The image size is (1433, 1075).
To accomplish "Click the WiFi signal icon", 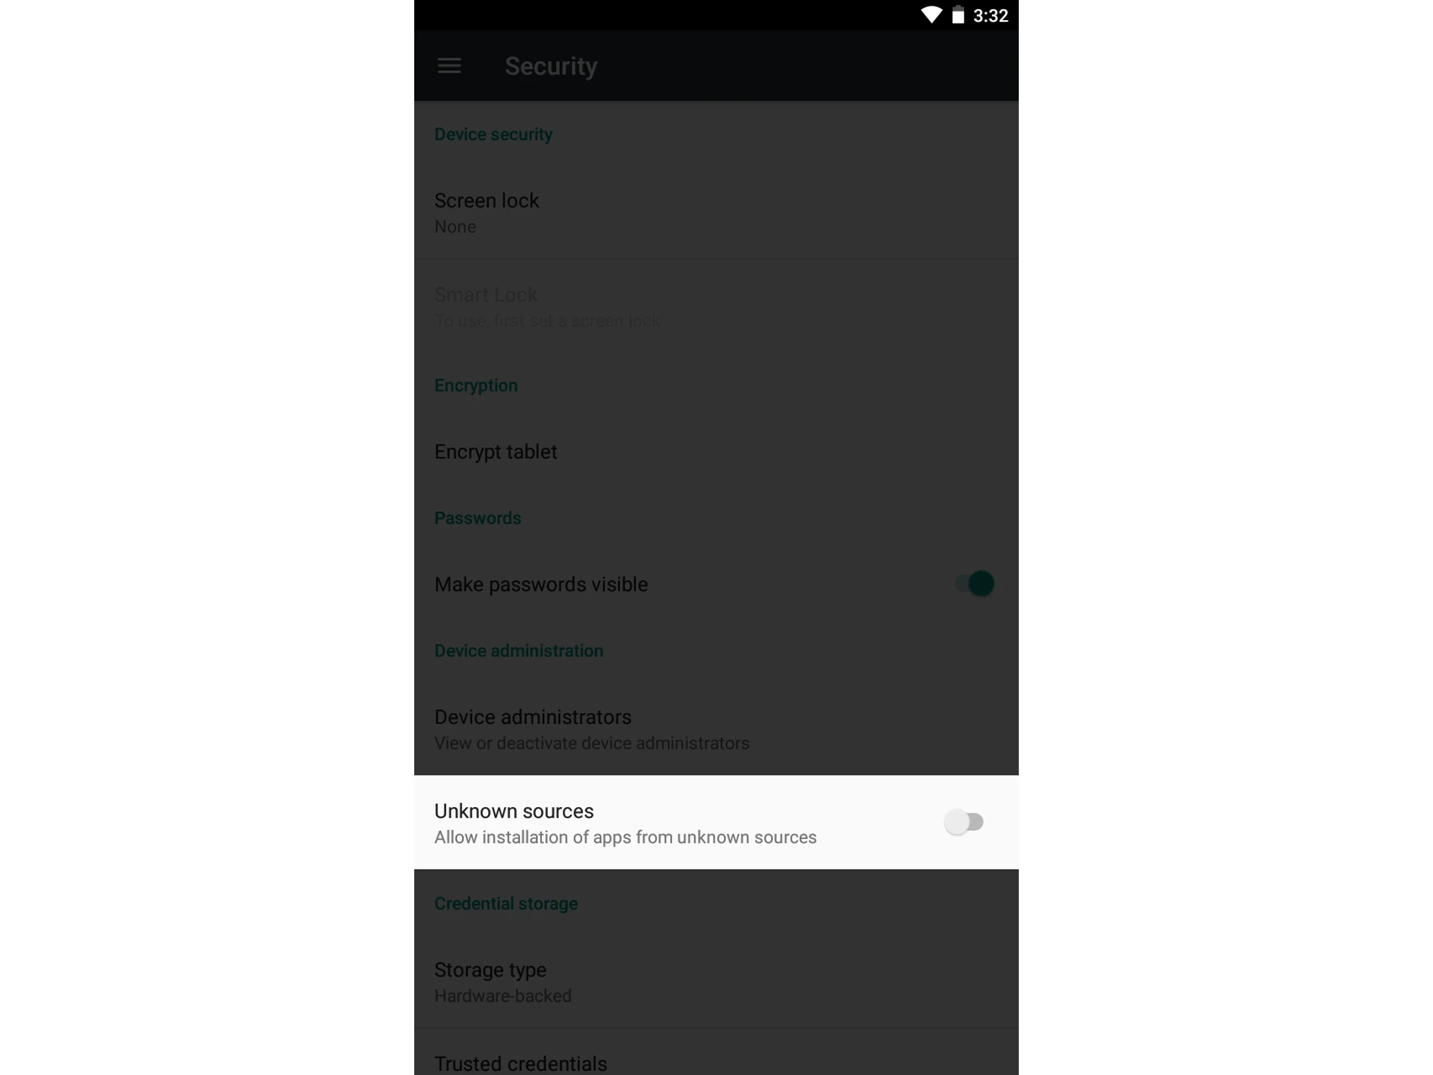I will 925,15.
